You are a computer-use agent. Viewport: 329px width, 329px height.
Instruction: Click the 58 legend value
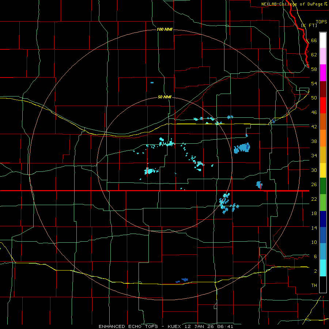(314, 69)
